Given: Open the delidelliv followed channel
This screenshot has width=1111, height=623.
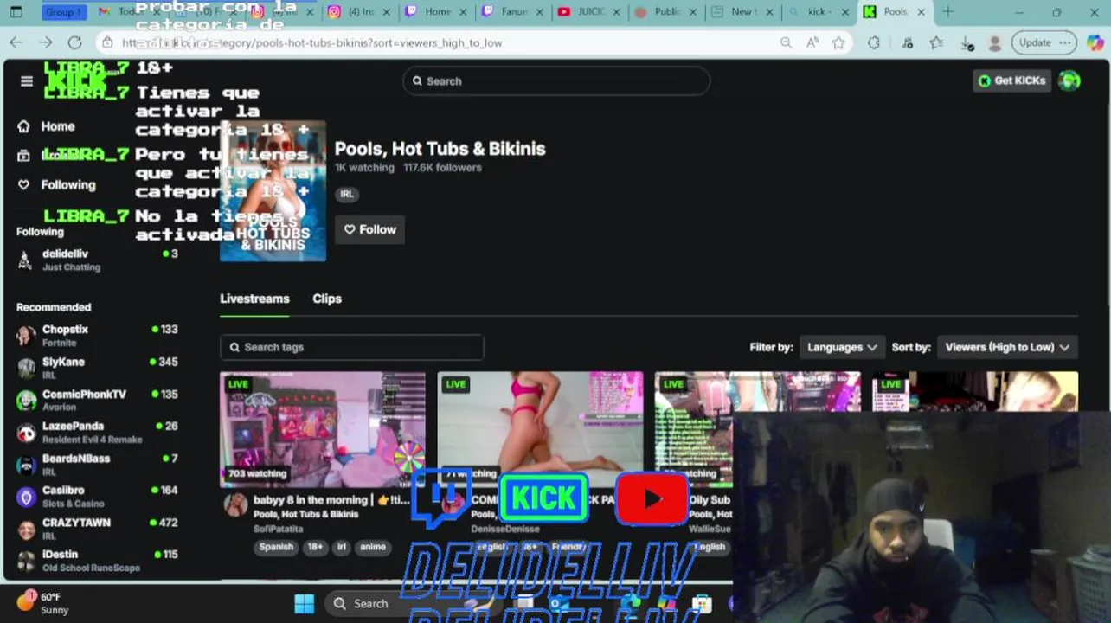Looking at the screenshot, I should 97,260.
